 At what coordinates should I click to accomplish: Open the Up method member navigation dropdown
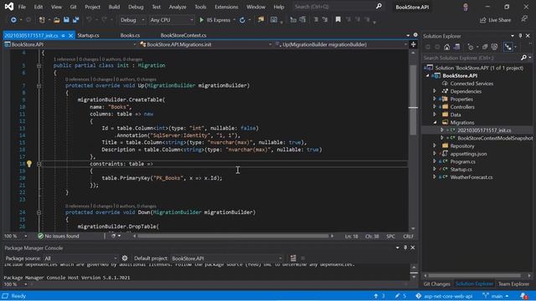(341, 44)
